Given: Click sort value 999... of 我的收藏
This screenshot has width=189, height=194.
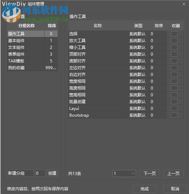Looking at the screenshot, I should pos(51,68).
